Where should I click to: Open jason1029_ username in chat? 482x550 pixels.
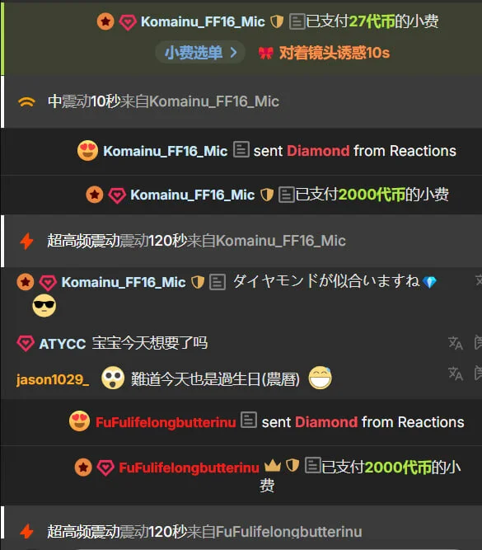53,379
